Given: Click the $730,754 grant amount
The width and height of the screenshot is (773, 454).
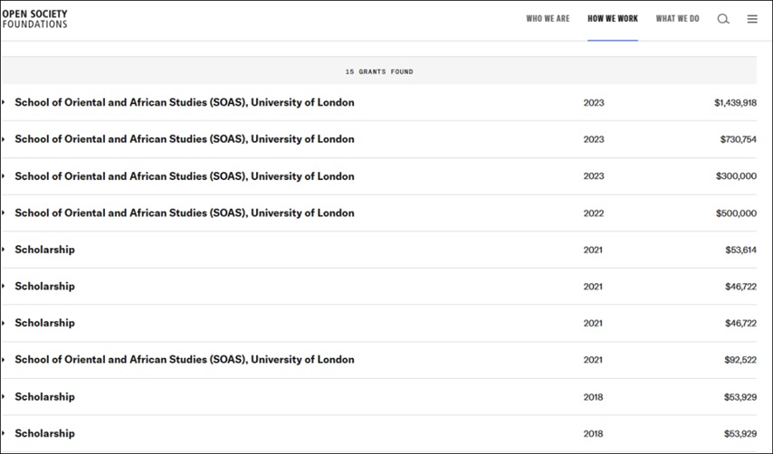Looking at the screenshot, I should click(738, 139).
